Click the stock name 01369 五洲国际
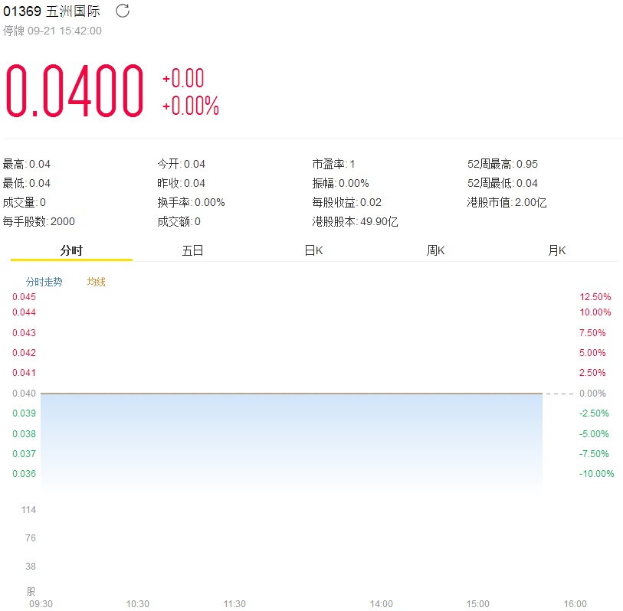Viewport: 623px width, 611px height. pyautogui.click(x=51, y=11)
